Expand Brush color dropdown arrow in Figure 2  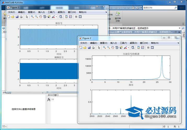128,48
